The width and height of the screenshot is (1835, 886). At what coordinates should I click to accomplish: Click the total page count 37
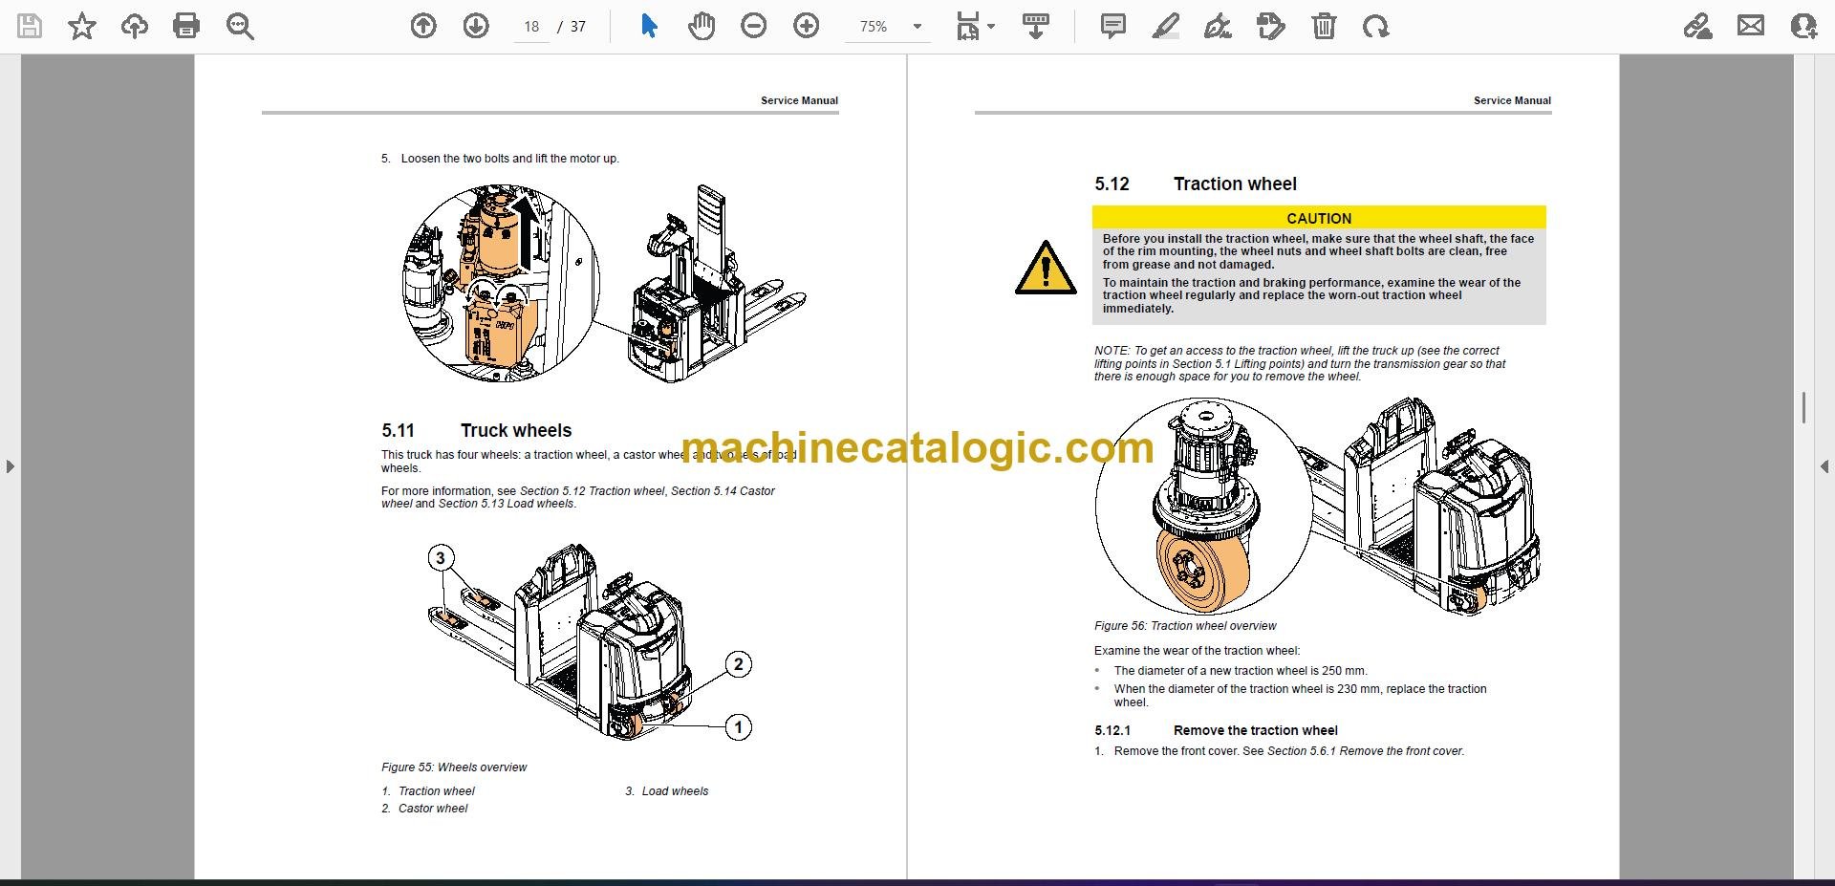point(578,27)
